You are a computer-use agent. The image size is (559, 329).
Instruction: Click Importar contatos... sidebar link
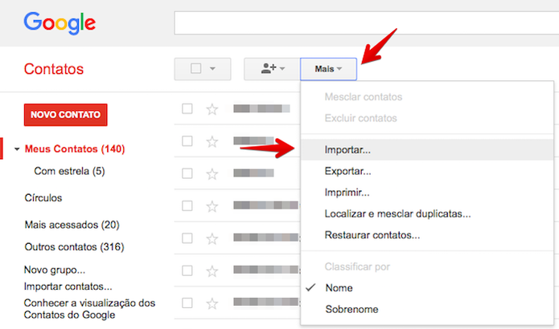click(68, 286)
